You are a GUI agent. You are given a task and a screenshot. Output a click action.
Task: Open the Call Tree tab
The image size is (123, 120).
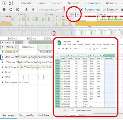(x=44, y=115)
